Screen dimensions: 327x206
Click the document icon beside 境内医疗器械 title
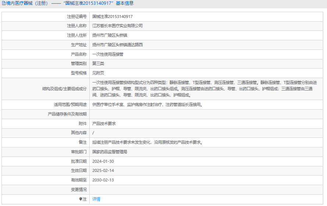pyautogui.click(x=4, y=3)
